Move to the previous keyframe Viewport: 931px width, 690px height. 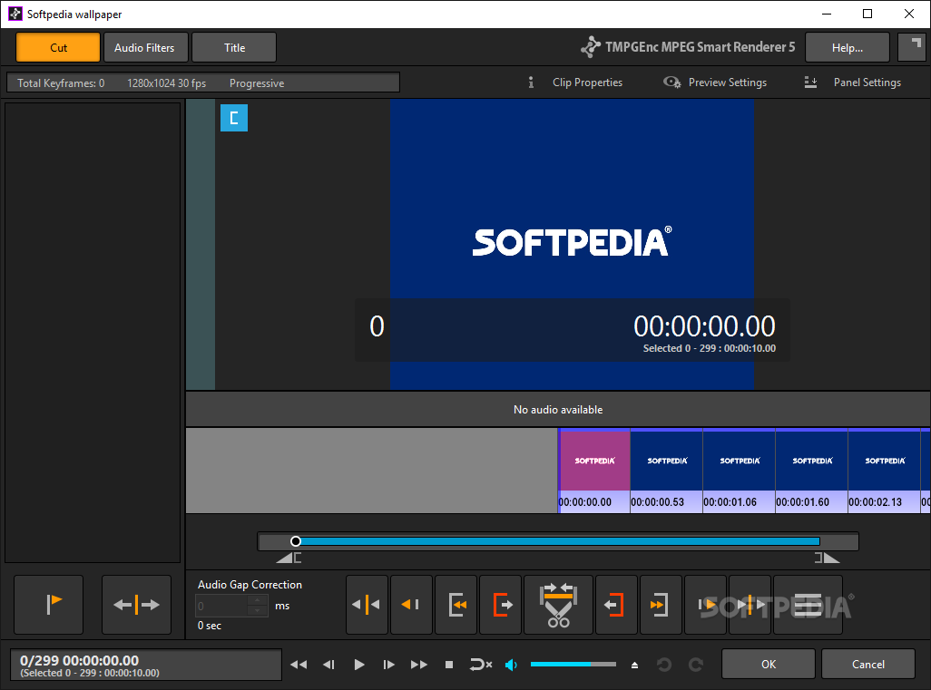(411, 605)
